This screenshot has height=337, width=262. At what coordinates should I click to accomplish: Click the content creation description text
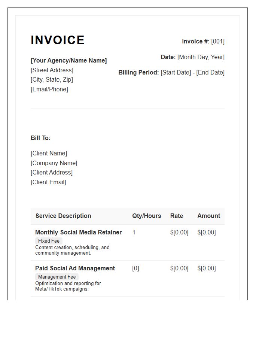tap(72, 250)
